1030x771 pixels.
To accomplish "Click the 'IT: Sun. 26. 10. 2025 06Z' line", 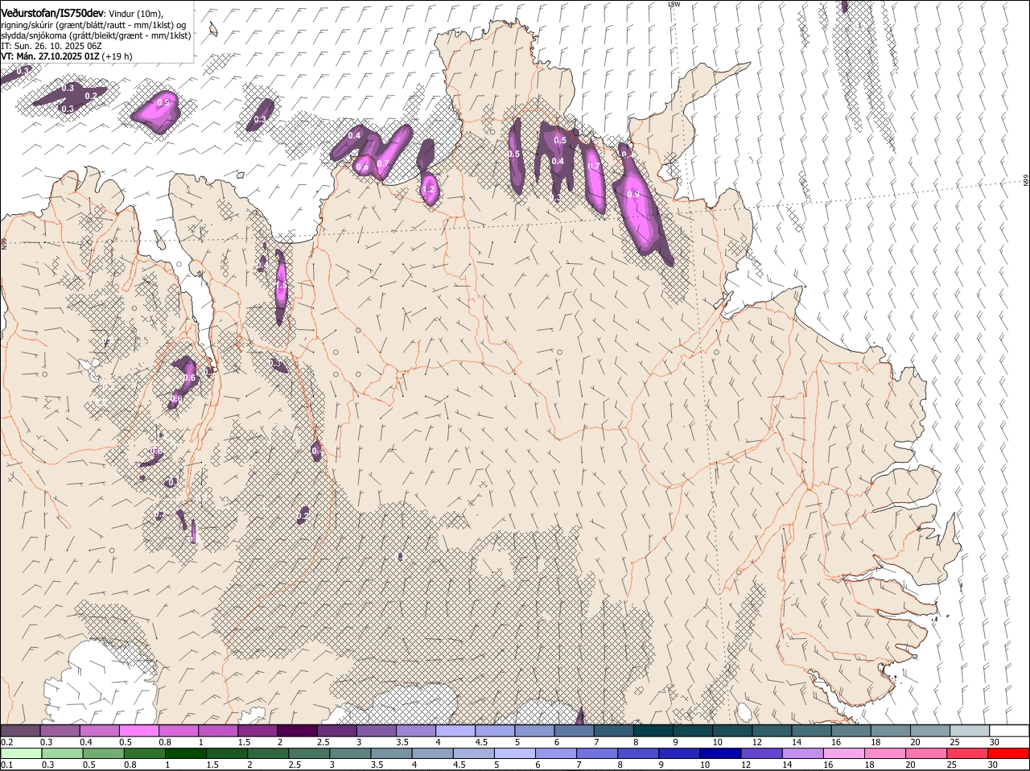I will pos(51,46).
